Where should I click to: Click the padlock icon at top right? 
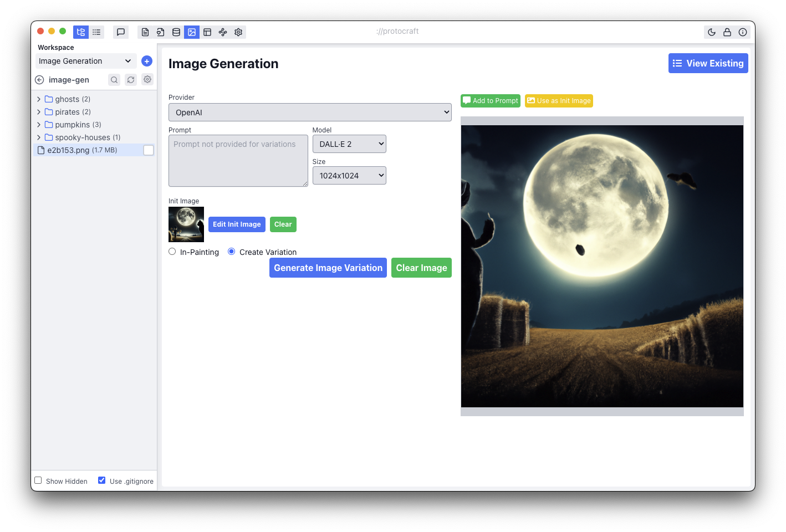pyautogui.click(x=727, y=32)
